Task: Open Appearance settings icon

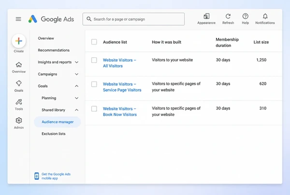Action: click(x=206, y=16)
